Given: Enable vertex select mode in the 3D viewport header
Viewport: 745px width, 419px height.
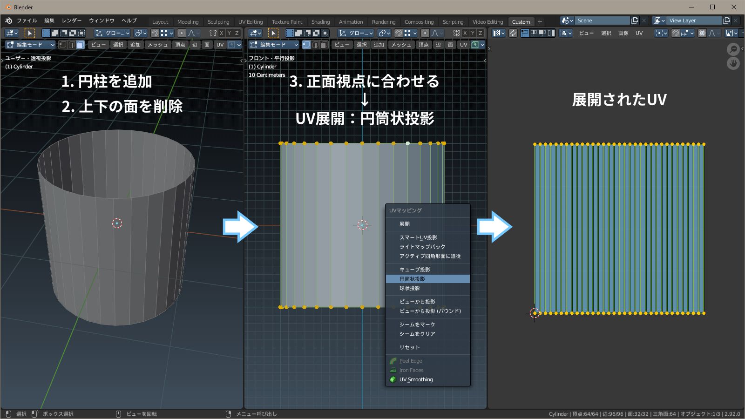Looking at the screenshot, I should 62,45.
